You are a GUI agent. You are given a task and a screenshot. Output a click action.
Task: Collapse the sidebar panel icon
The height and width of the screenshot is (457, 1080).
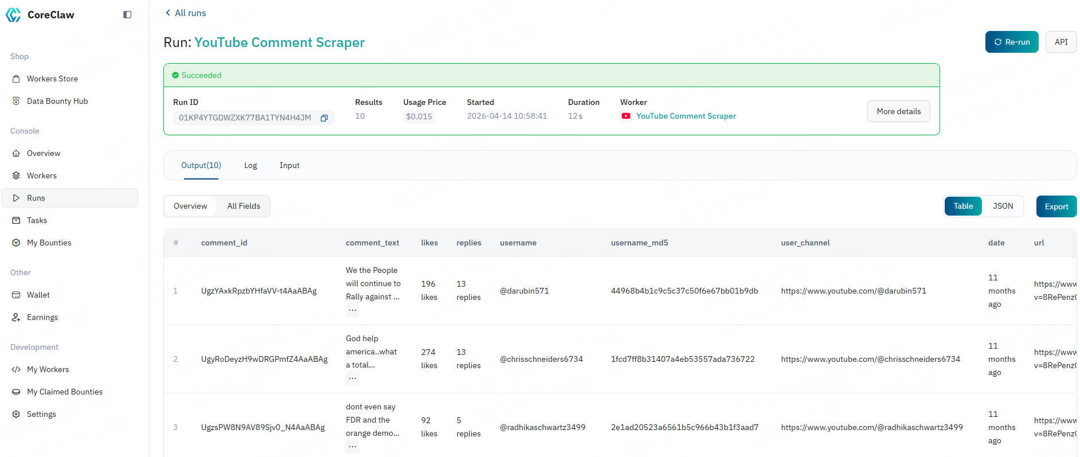(x=127, y=15)
